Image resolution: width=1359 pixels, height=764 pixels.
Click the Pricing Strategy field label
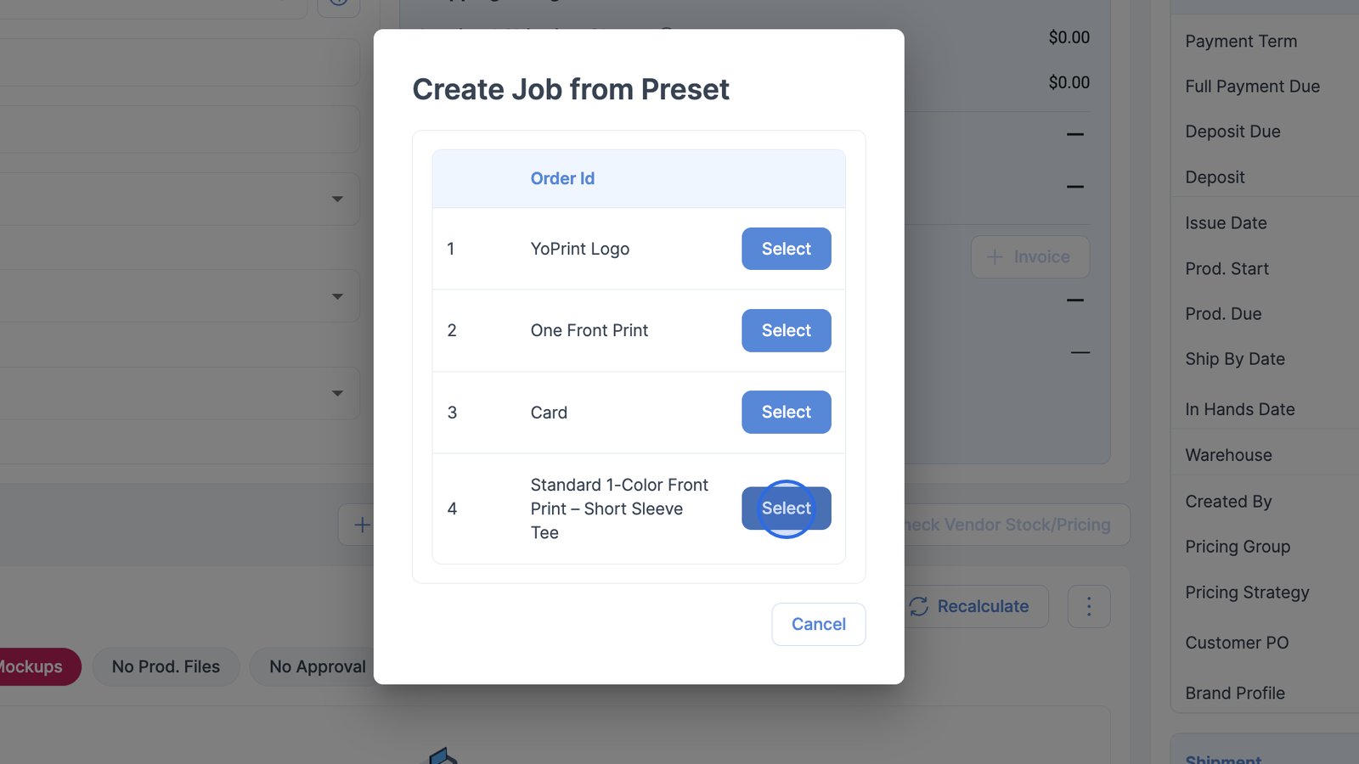1247,593
